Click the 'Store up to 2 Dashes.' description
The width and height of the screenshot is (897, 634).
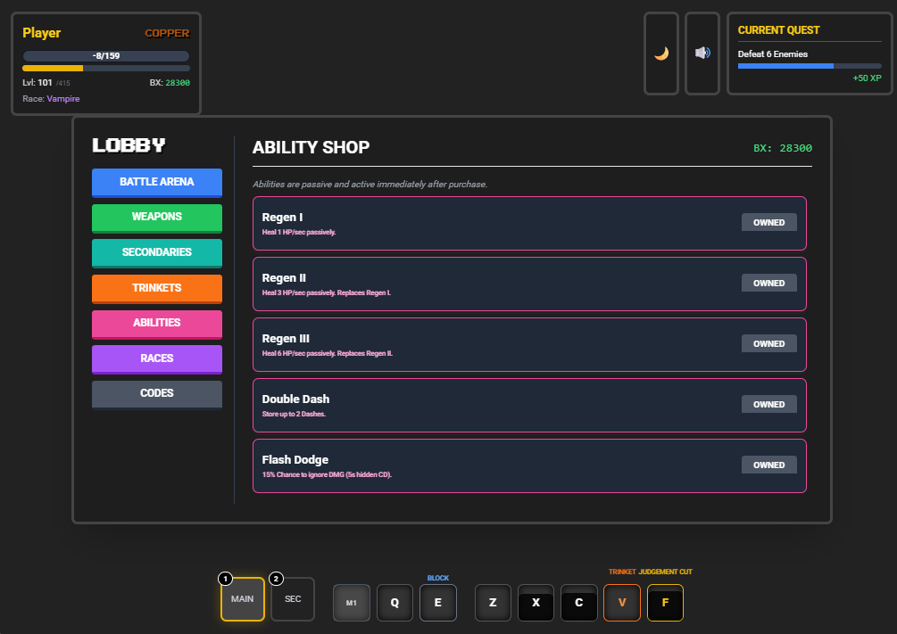click(x=294, y=414)
